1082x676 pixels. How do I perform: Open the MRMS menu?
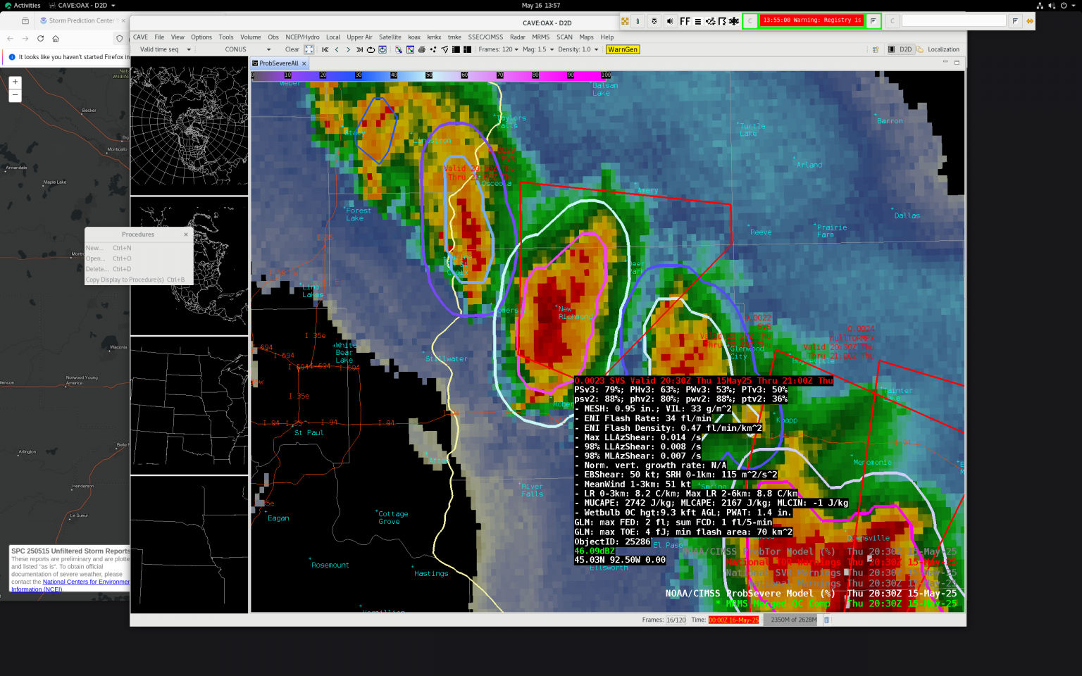click(x=540, y=37)
